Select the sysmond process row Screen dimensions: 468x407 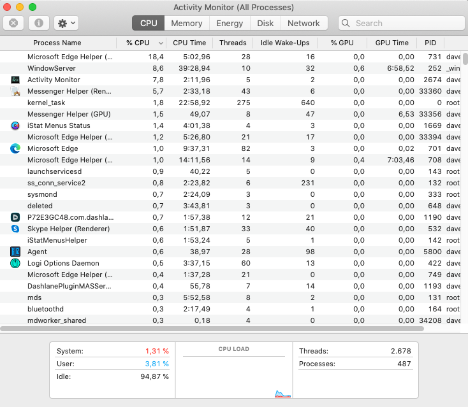coord(230,194)
